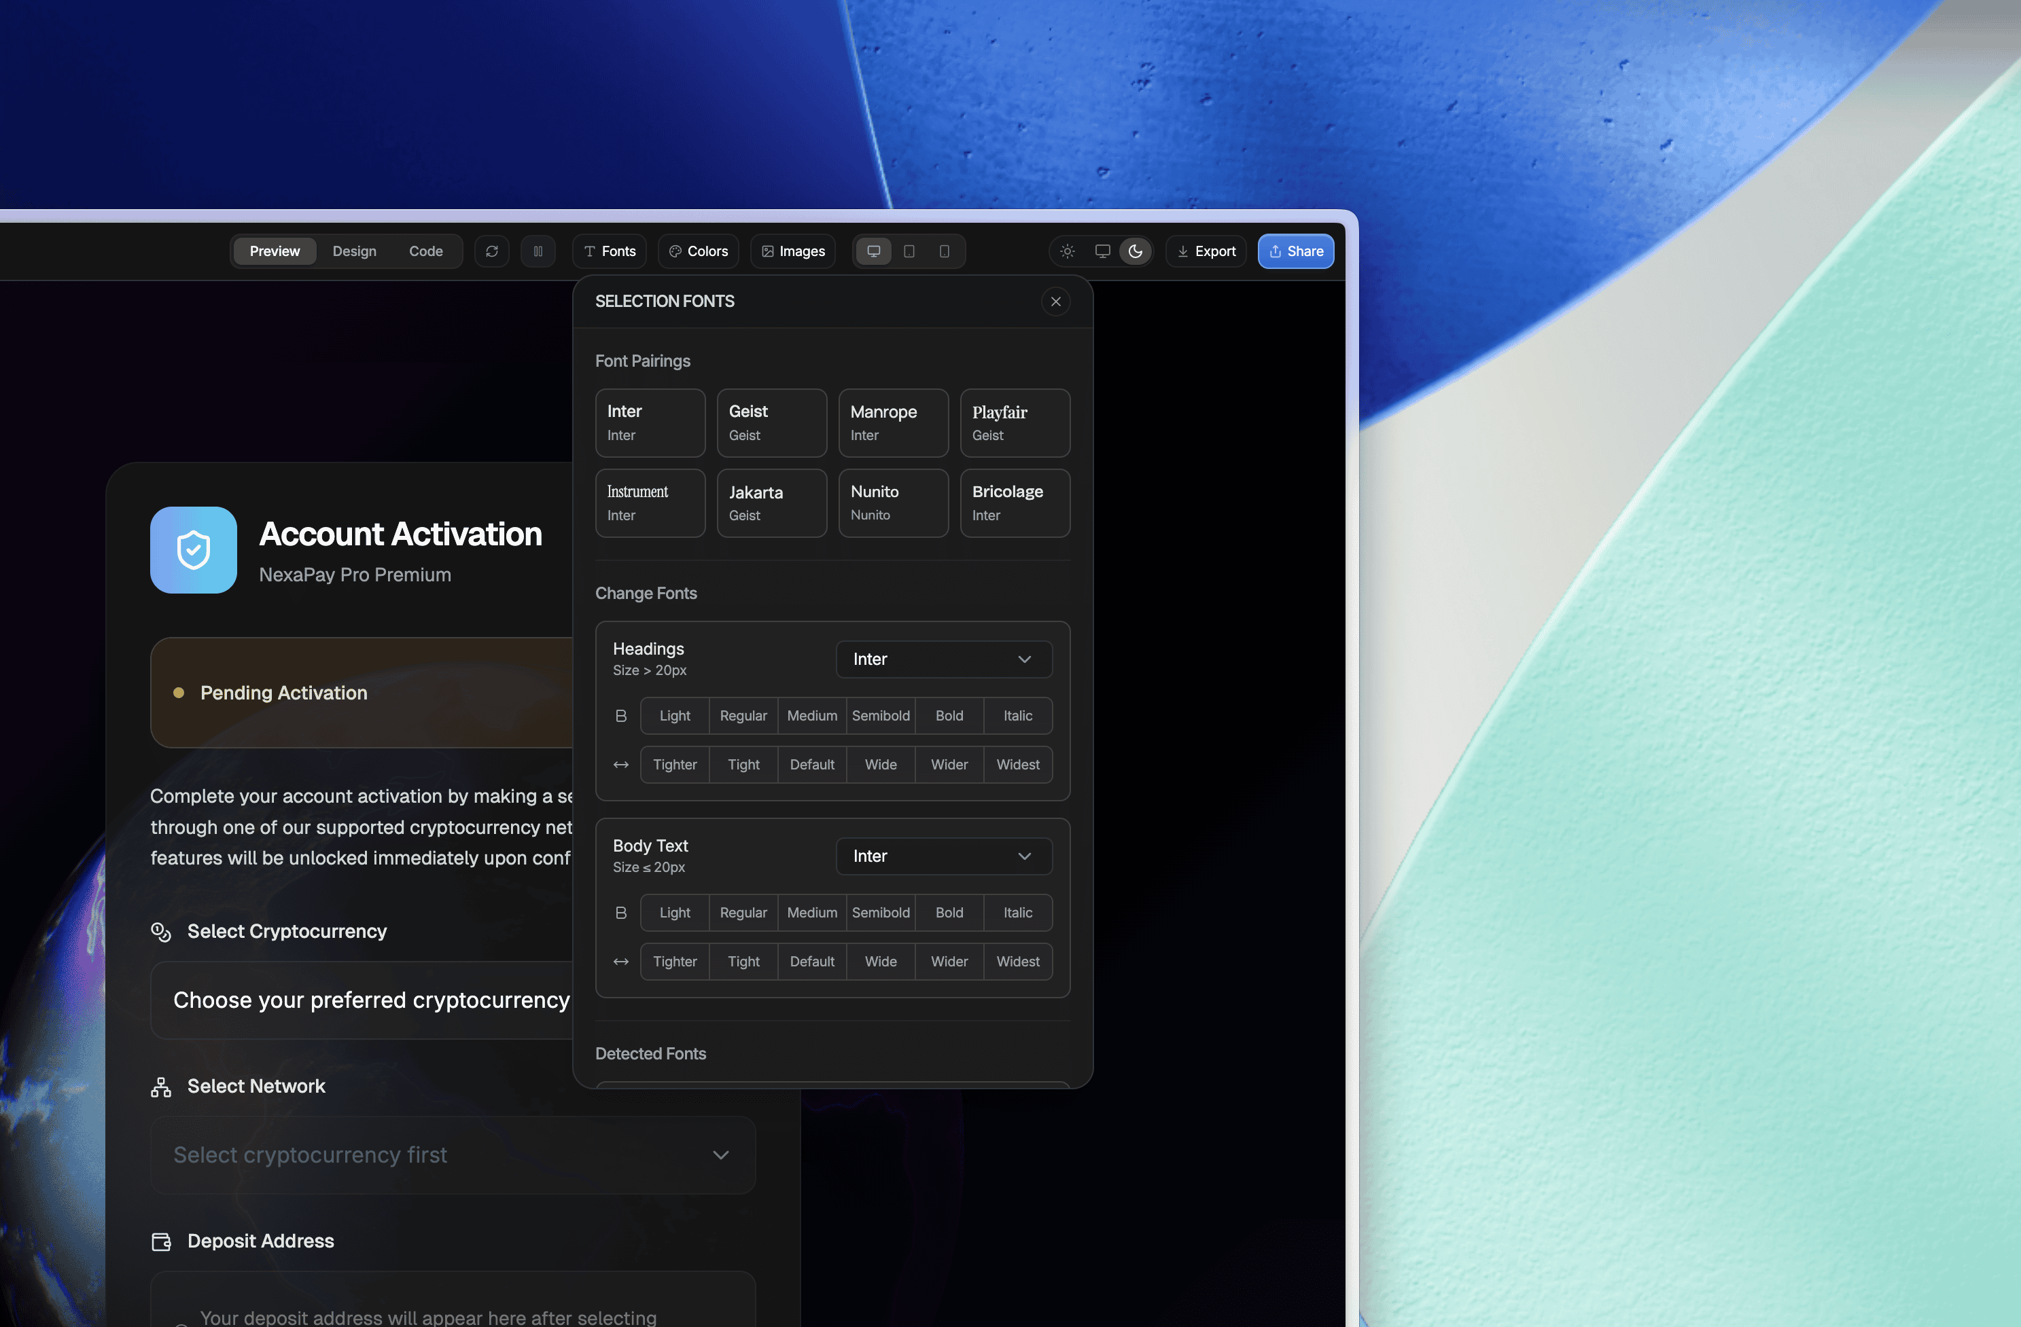Click the split columns view icon

pos(538,251)
